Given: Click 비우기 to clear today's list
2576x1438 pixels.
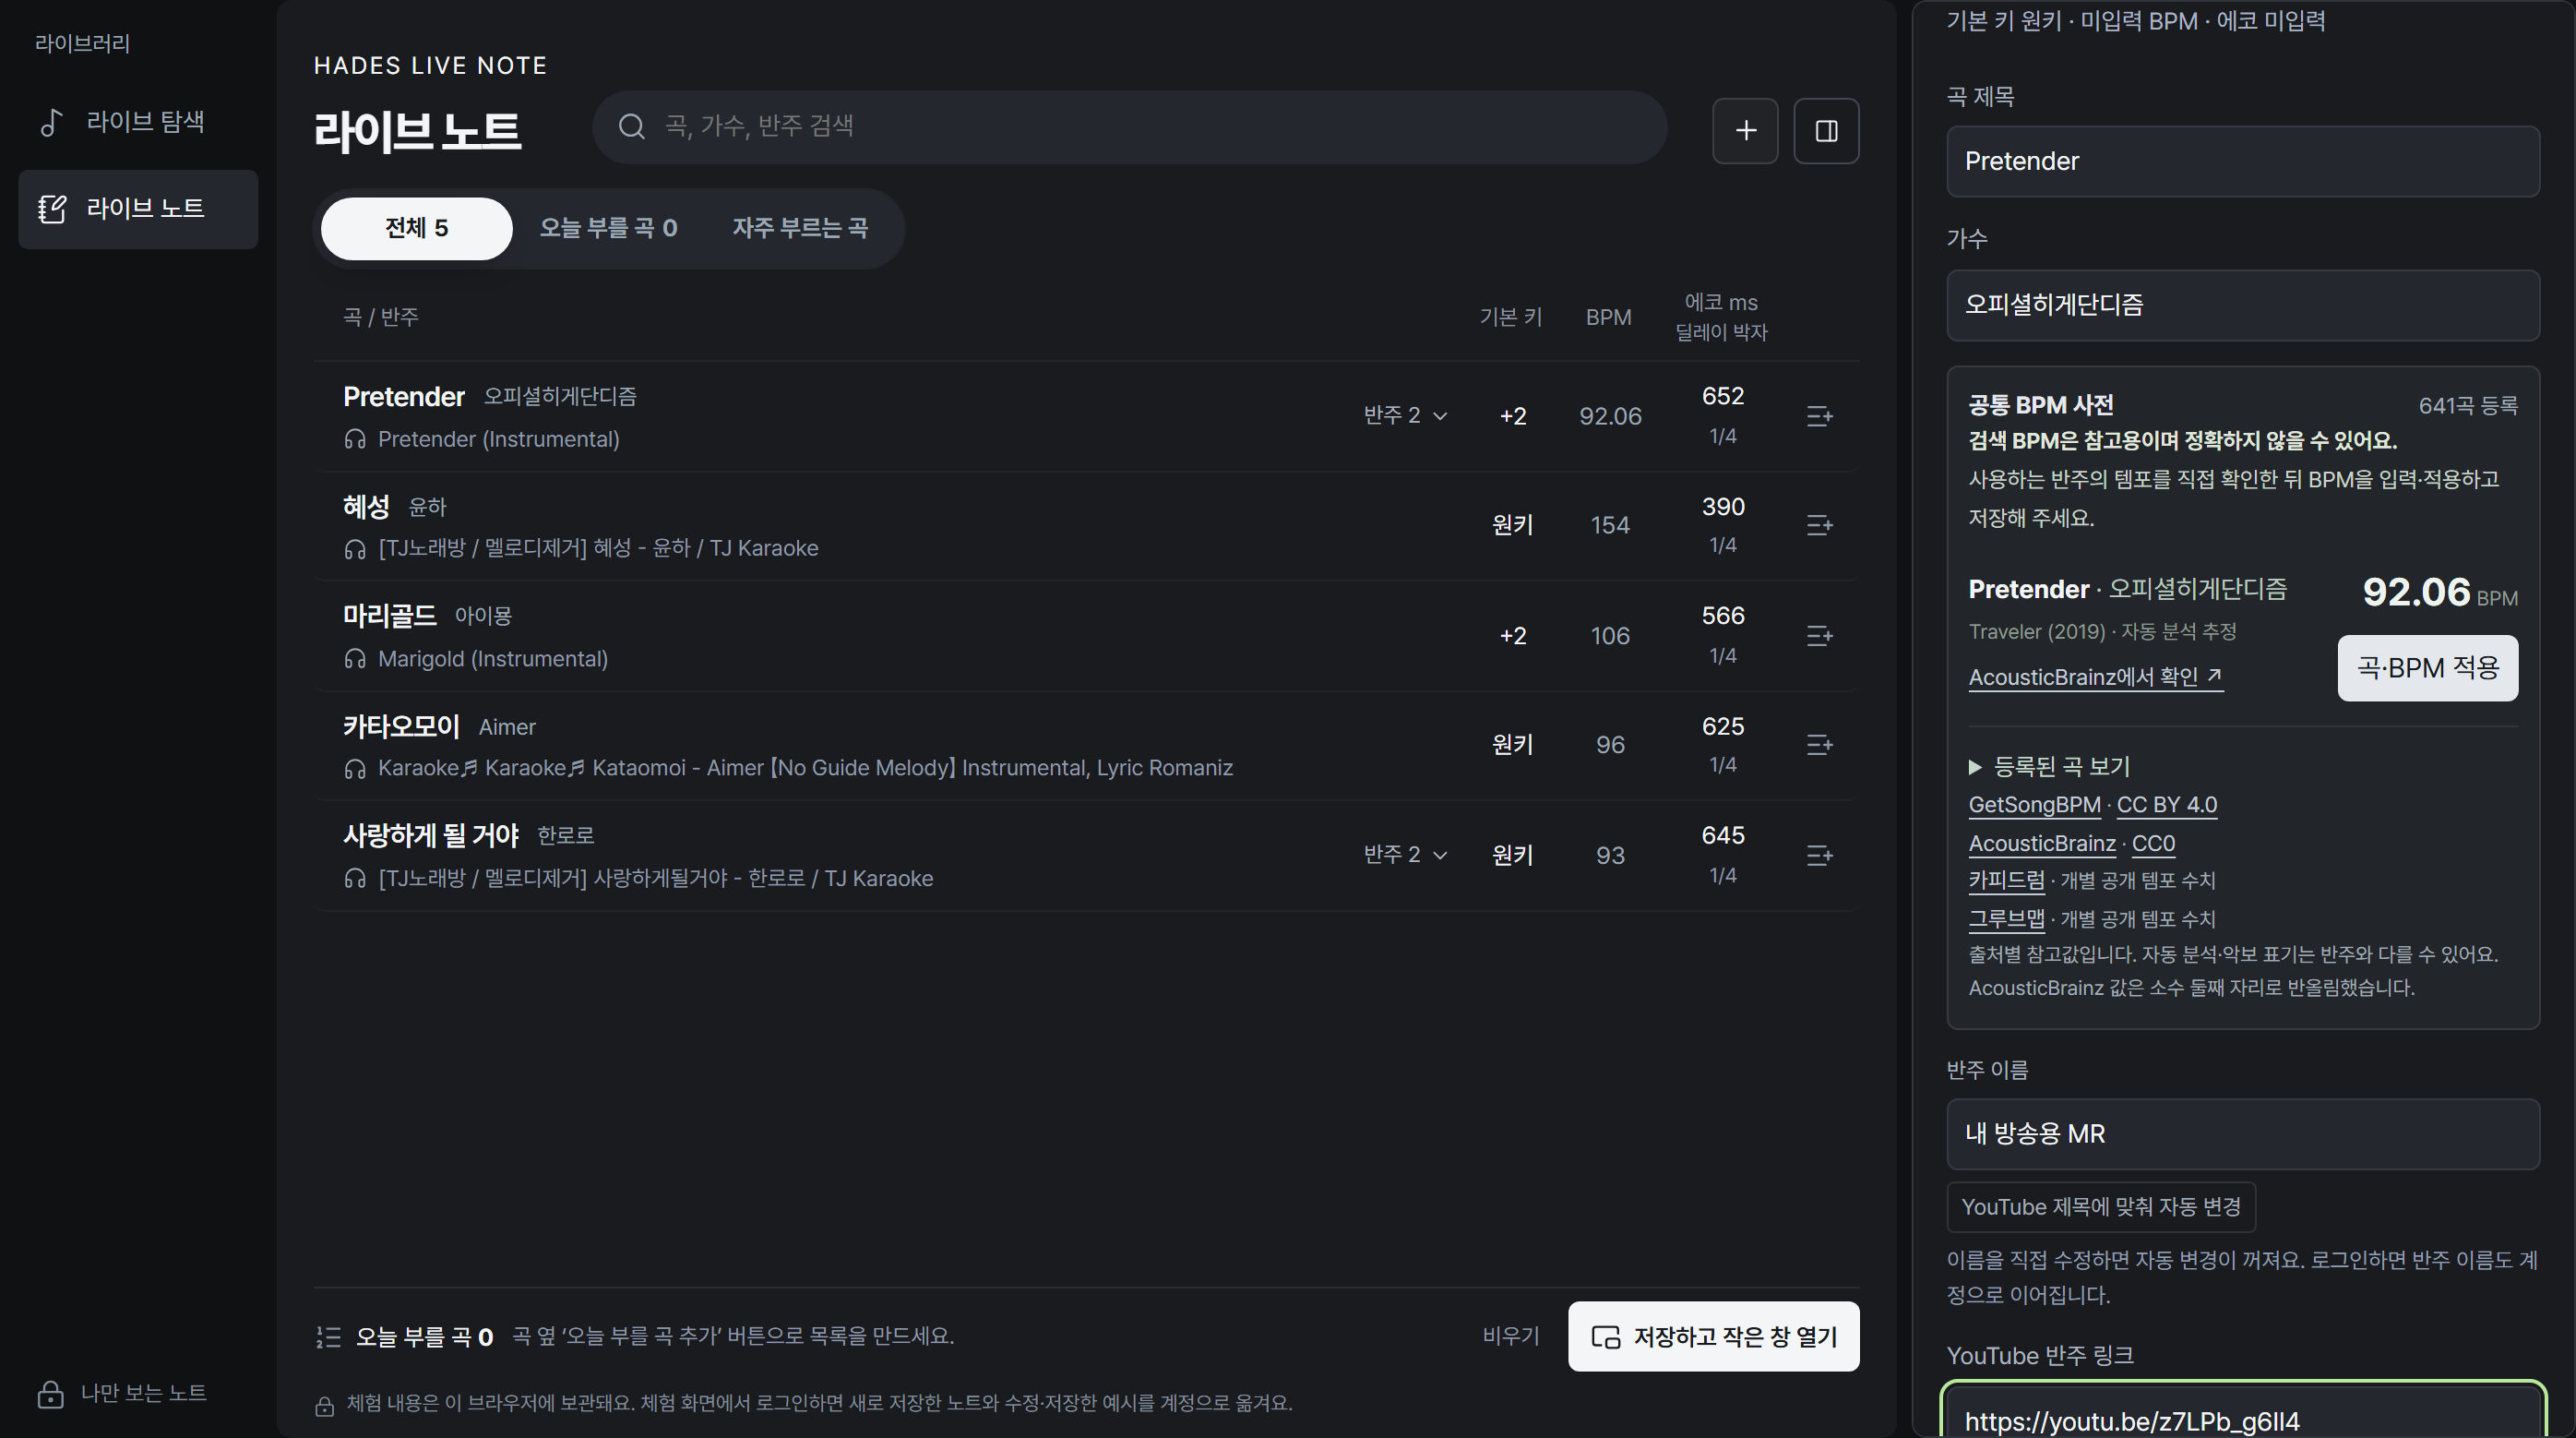Looking at the screenshot, I should [1510, 1336].
